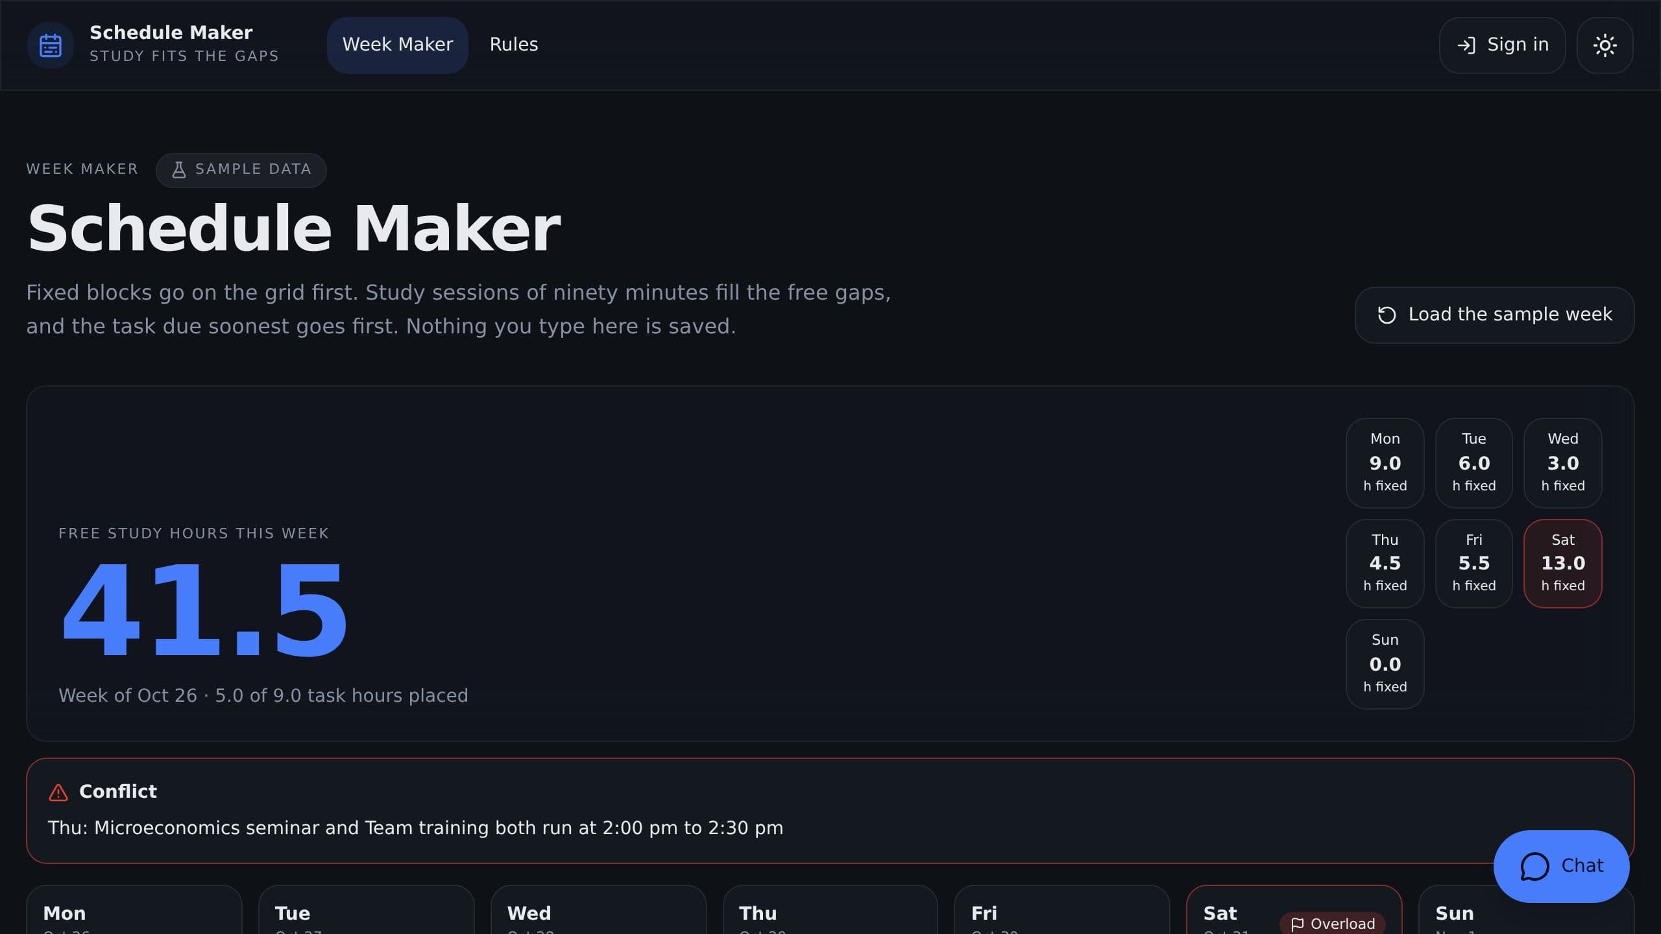
Task: Select the Fri 5.5 h fixed tile
Action: (1473, 564)
